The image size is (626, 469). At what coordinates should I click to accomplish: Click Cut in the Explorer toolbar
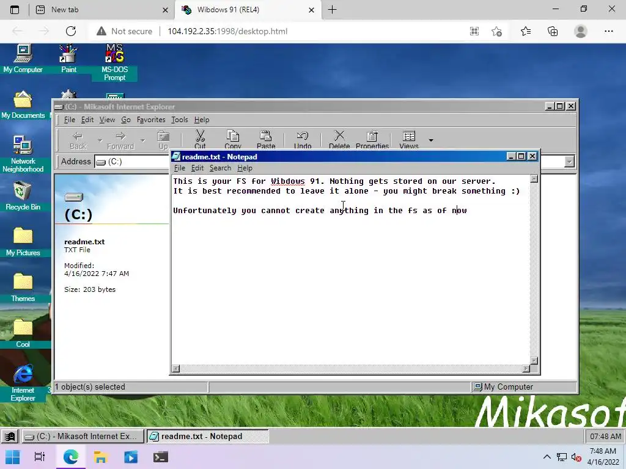(x=200, y=140)
